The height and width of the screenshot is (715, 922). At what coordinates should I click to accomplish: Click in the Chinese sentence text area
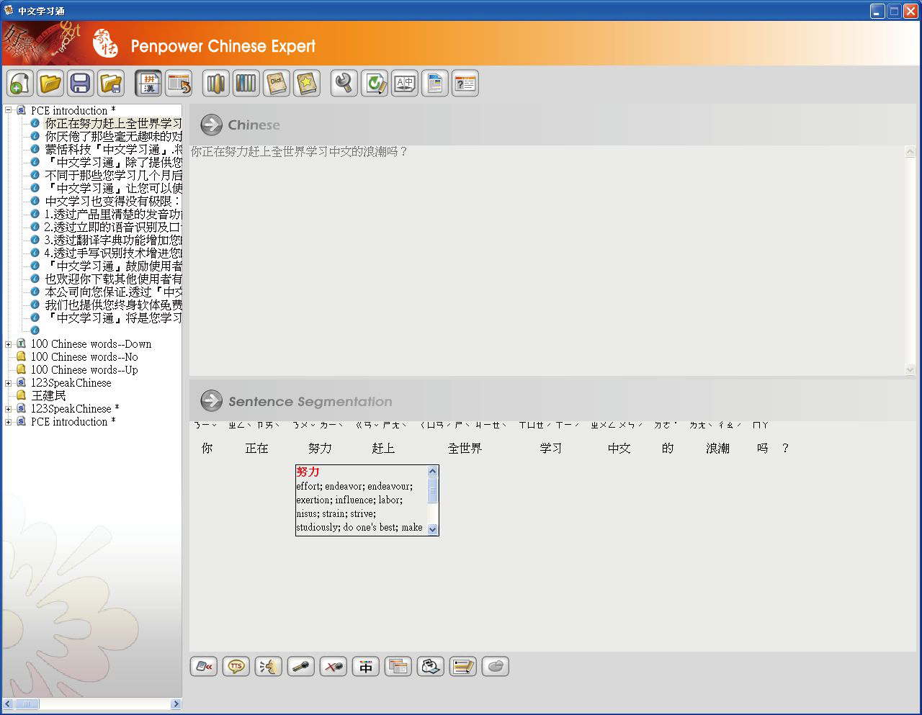(547, 261)
